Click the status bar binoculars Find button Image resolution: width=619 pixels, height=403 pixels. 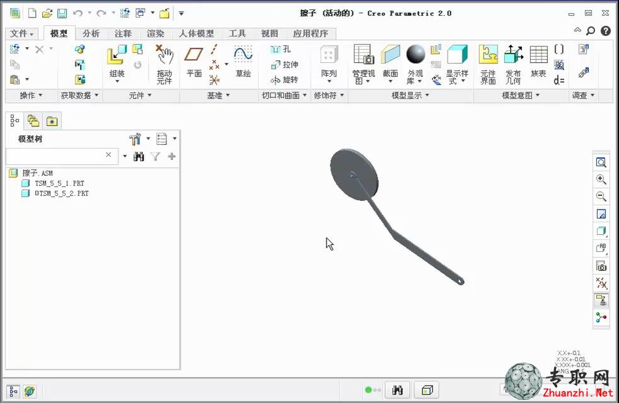pos(398,390)
